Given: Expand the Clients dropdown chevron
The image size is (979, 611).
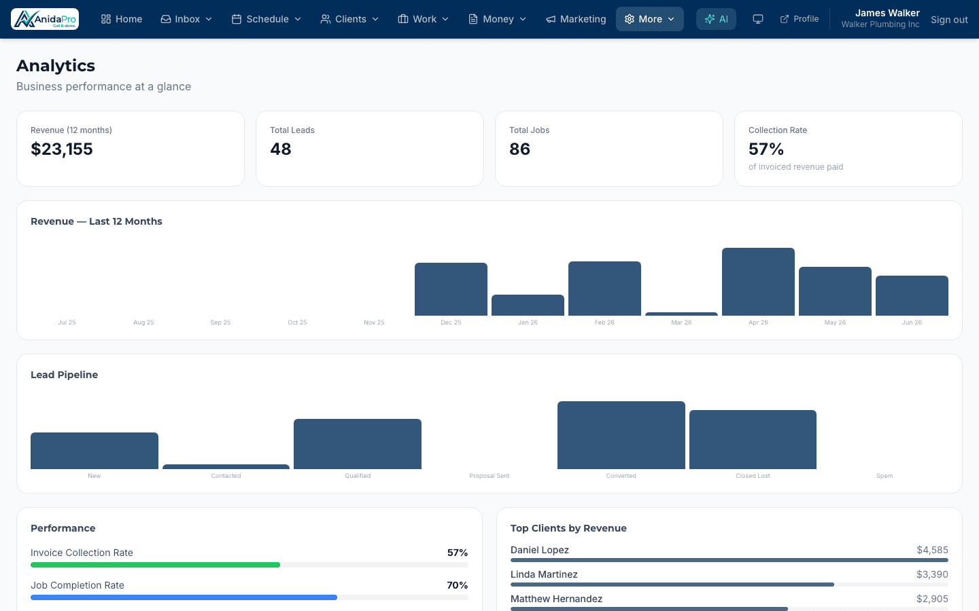Looking at the screenshot, I should pyautogui.click(x=375, y=19).
